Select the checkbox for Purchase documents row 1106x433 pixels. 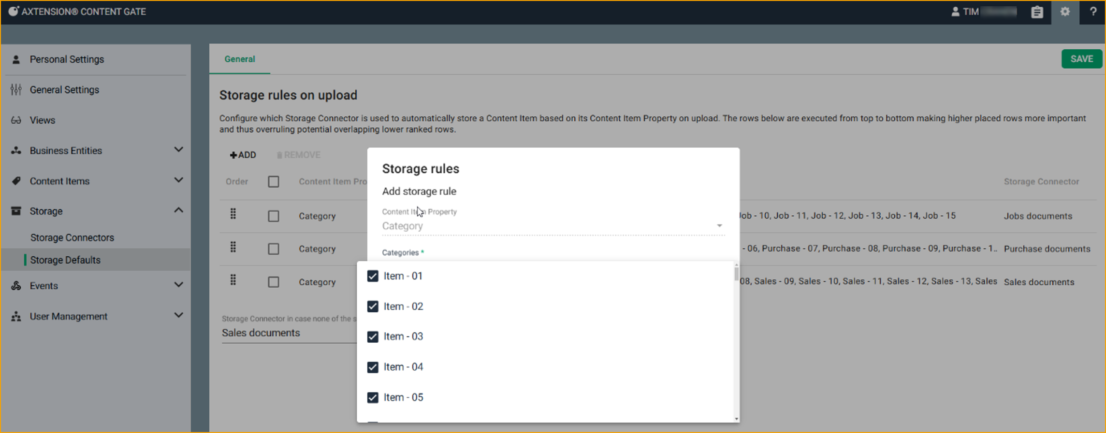click(274, 249)
